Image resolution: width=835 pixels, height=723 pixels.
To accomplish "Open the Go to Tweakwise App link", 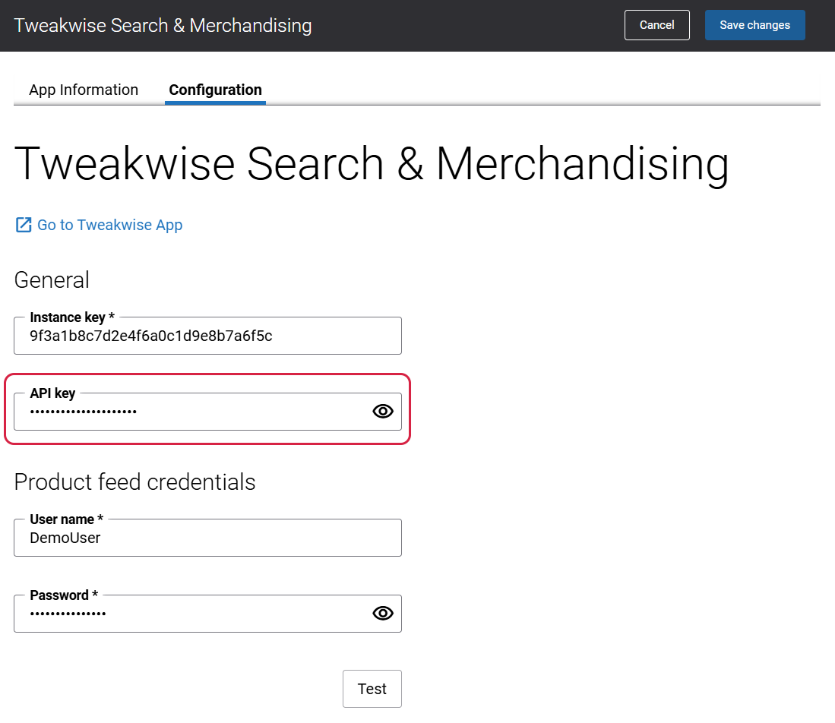I will pyautogui.click(x=109, y=226).
